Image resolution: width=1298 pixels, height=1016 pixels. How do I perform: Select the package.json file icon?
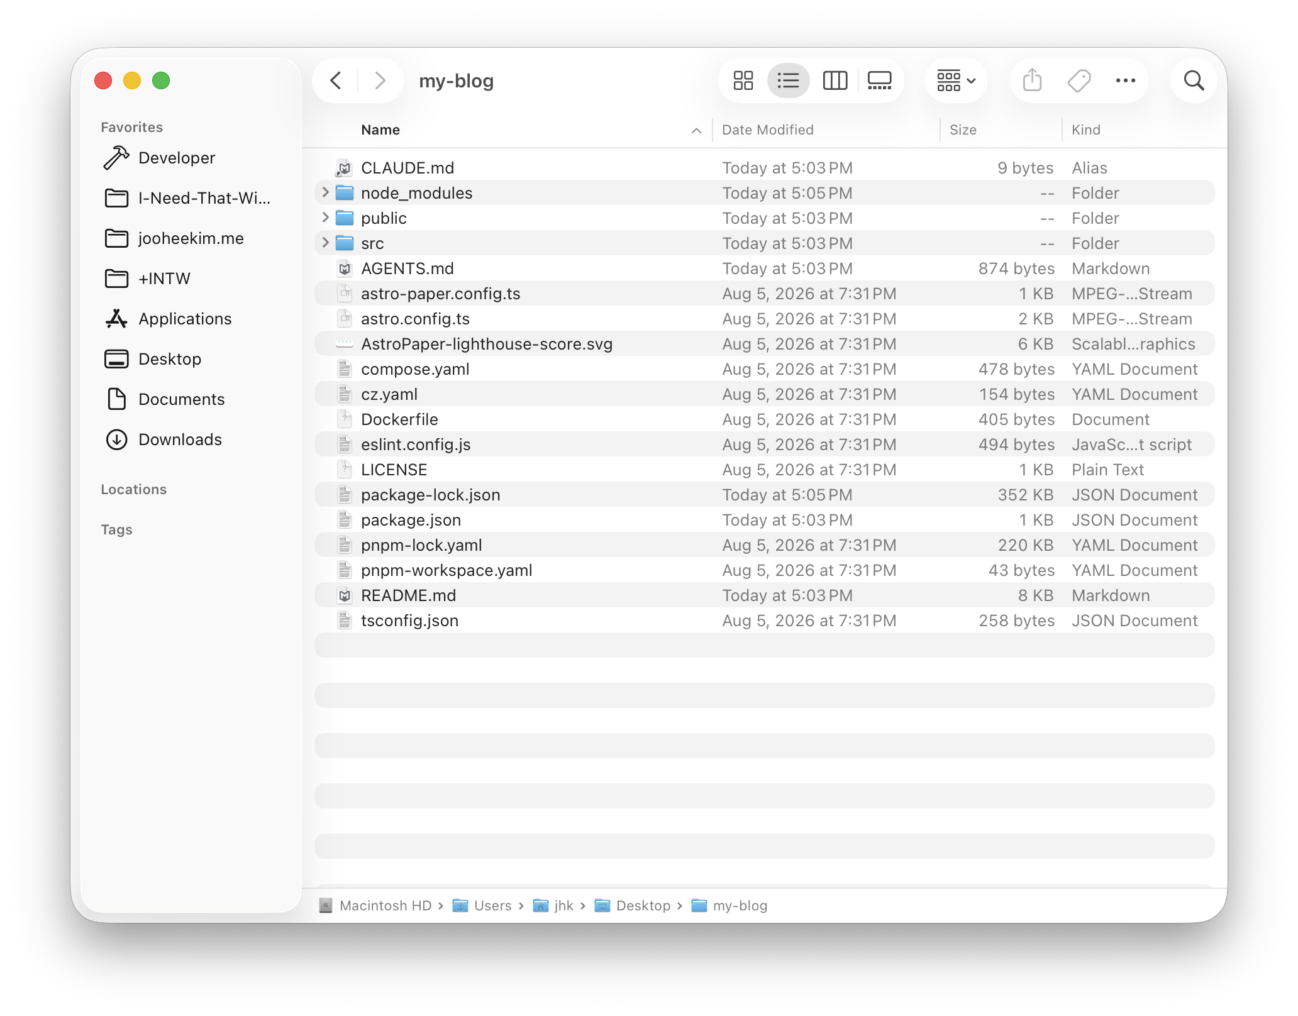pyautogui.click(x=344, y=520)
